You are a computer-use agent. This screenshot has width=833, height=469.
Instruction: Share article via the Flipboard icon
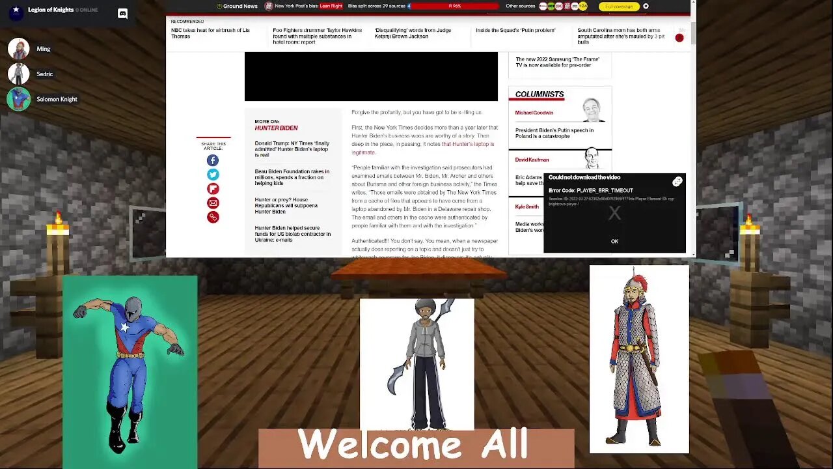pyautogui.click(x=213, y=189)
